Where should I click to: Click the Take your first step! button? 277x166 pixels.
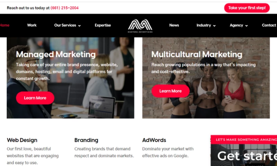(x=247, y=8)
